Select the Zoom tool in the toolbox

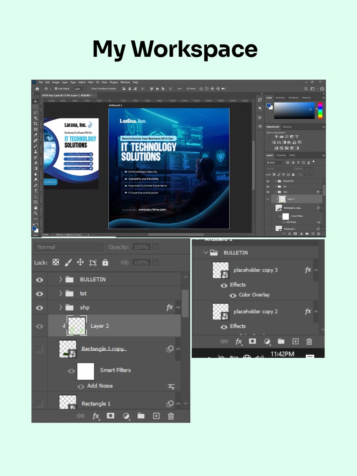tap(35, 213)
